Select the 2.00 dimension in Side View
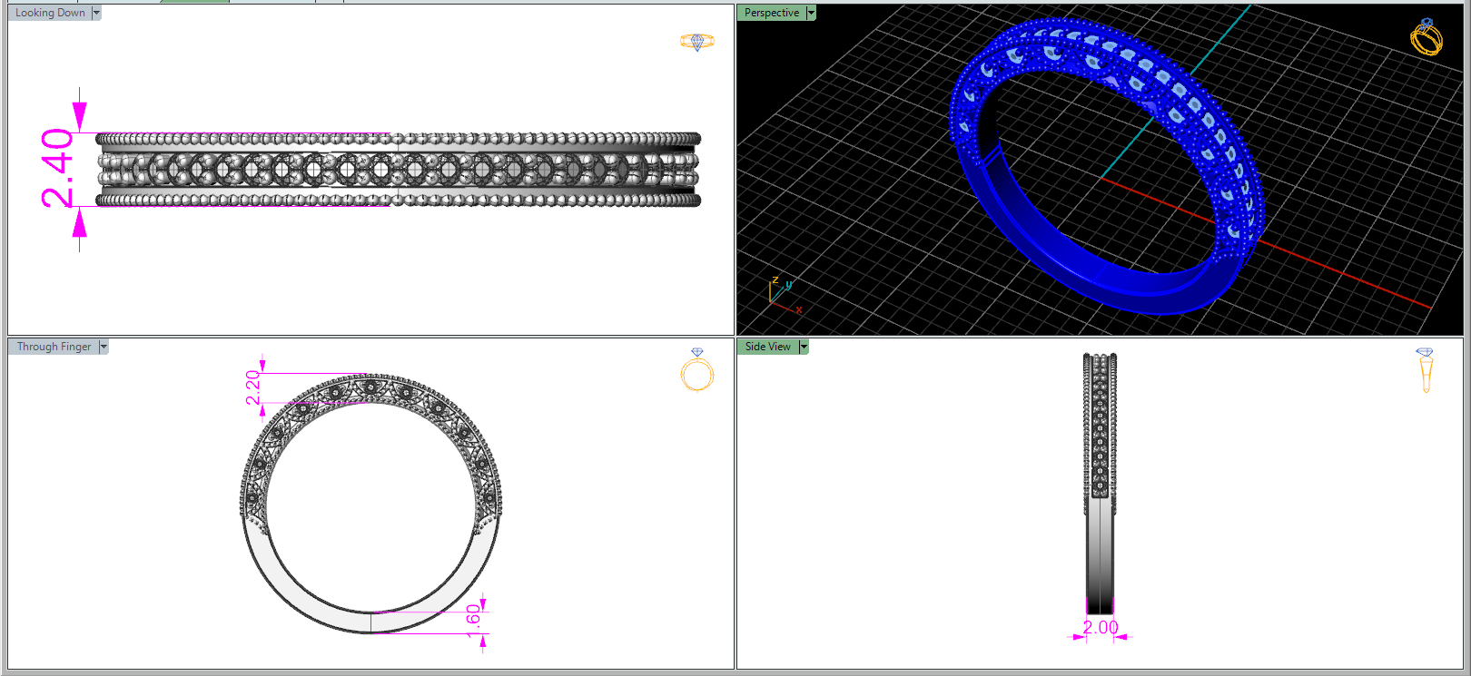The width and height of the screenshot is (1471, 676). (x=1101, y=627)
